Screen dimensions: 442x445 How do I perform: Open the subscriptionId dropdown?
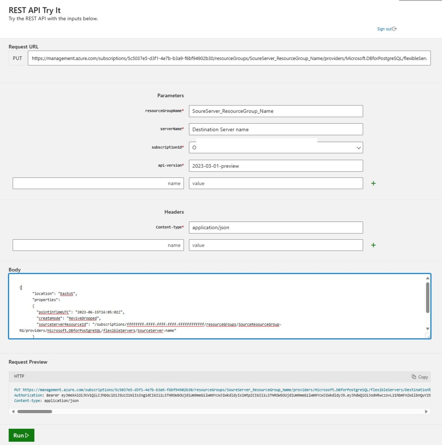(x=276, y=148)
